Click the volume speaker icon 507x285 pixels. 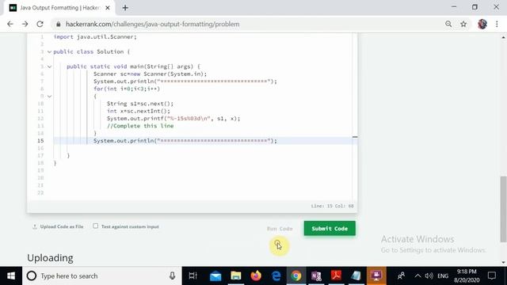point(429,276)
